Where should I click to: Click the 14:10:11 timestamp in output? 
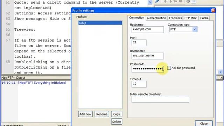pyautogui.click(x=8, y=83)
